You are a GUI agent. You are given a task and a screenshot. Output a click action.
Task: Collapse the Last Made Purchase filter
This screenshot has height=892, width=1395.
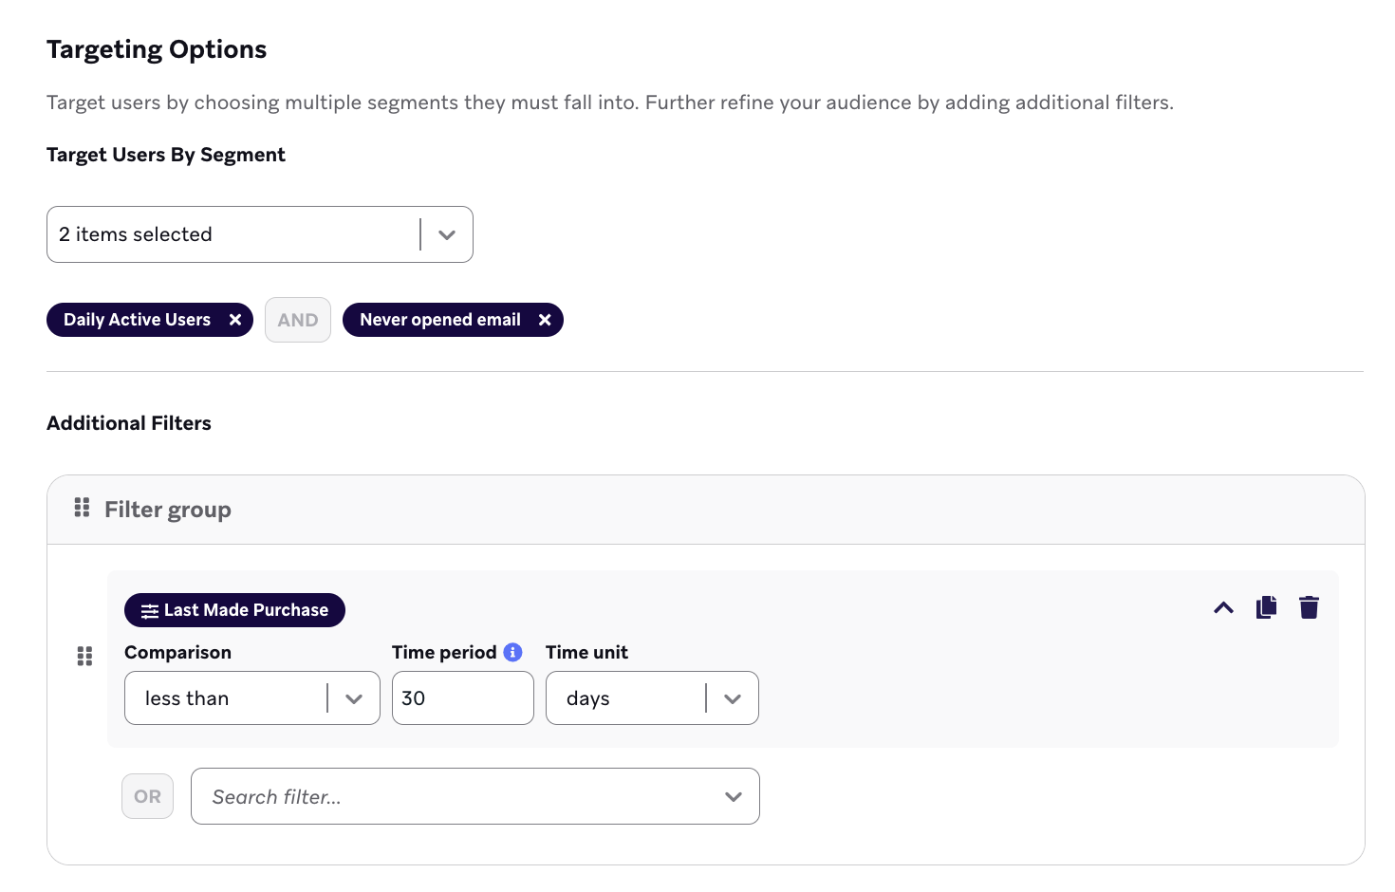pos(1223,607)
